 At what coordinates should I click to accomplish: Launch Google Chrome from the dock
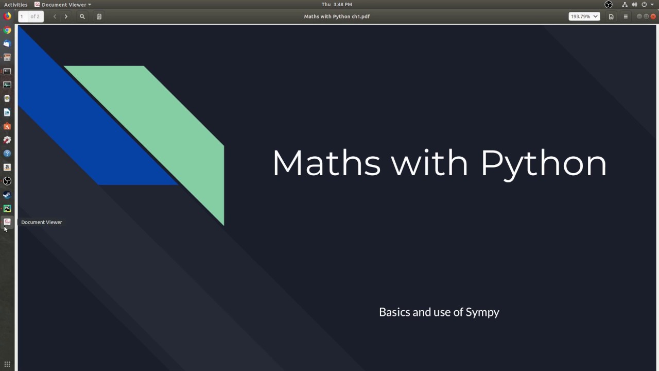tap(7, 30)
